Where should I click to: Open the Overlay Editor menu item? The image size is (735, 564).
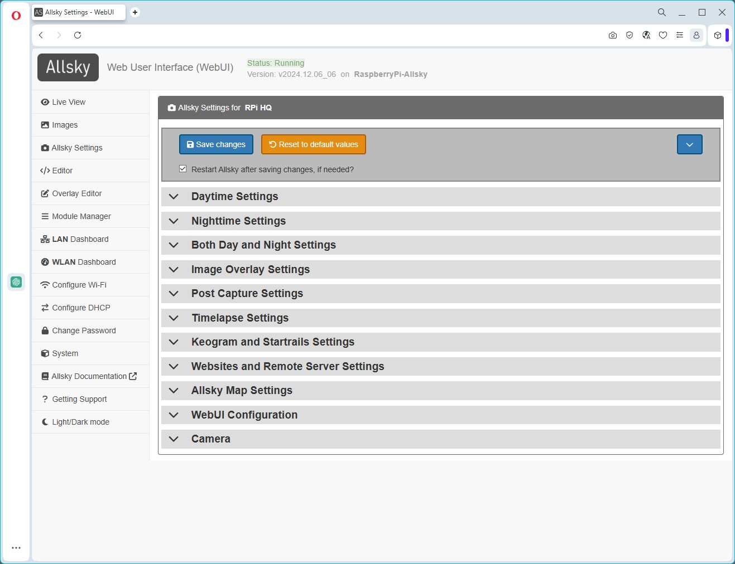90,193
